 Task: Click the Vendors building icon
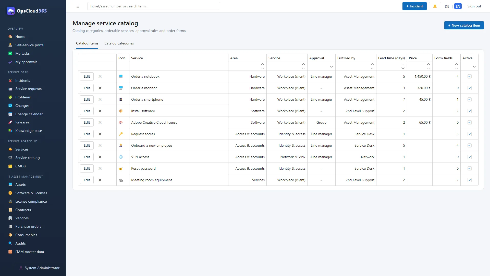click(10, 218)
